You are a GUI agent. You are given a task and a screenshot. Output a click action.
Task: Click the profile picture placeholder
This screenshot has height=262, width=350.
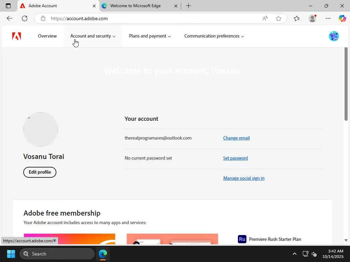pyautogui.click(x=41, y=129)
